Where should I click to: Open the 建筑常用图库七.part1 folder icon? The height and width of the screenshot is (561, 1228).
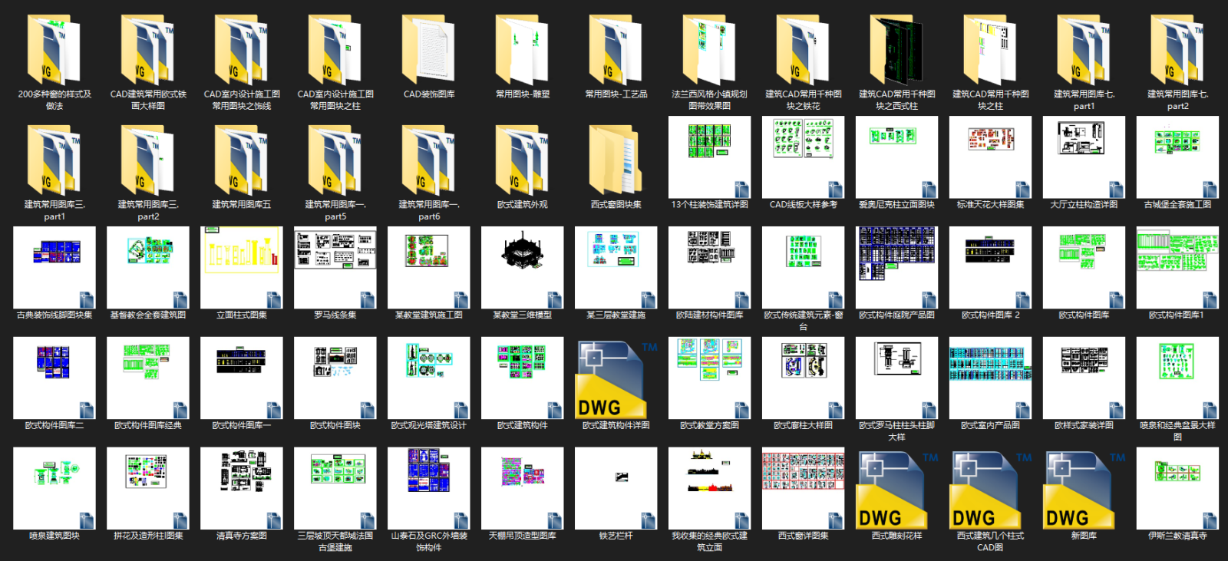point(1084,48)
